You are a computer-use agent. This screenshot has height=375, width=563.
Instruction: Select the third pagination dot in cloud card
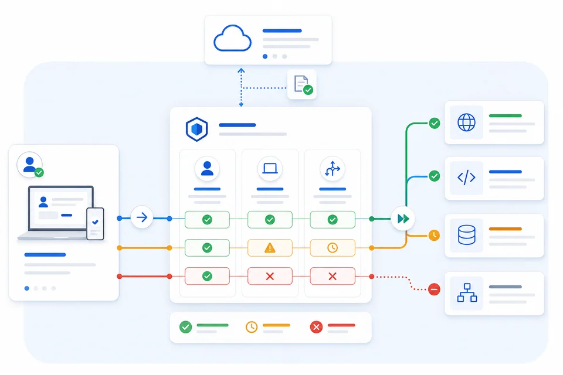(284, 56)
